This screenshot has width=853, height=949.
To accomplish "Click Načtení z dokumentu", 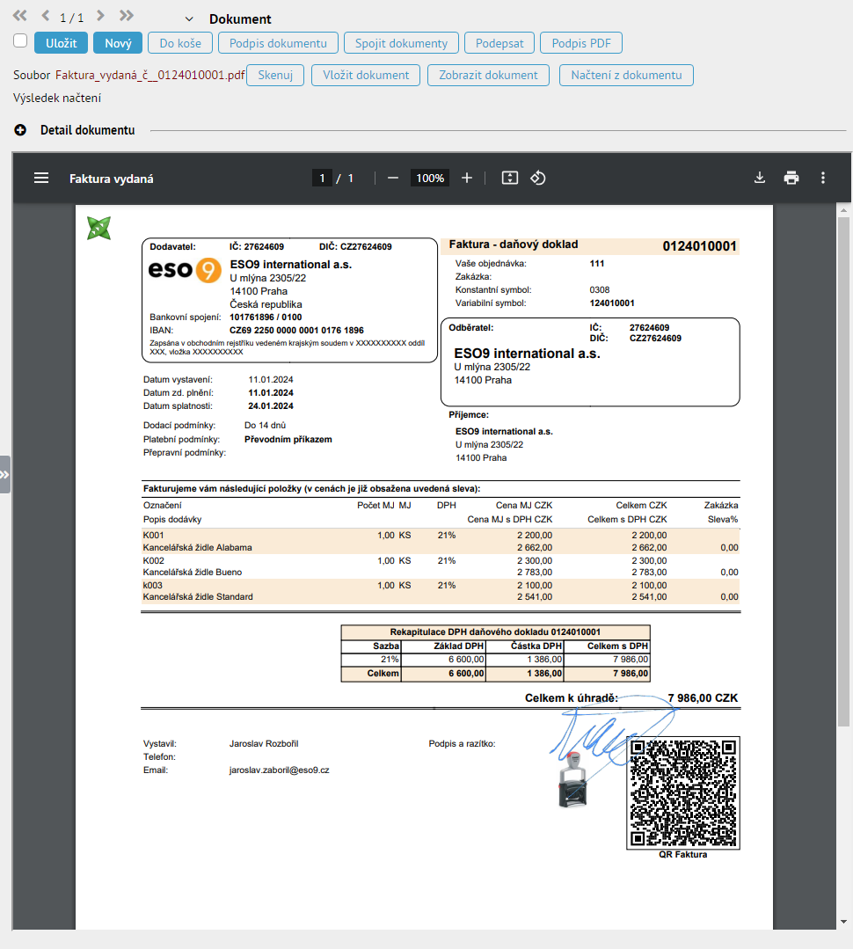I will (x=626, y=75).
